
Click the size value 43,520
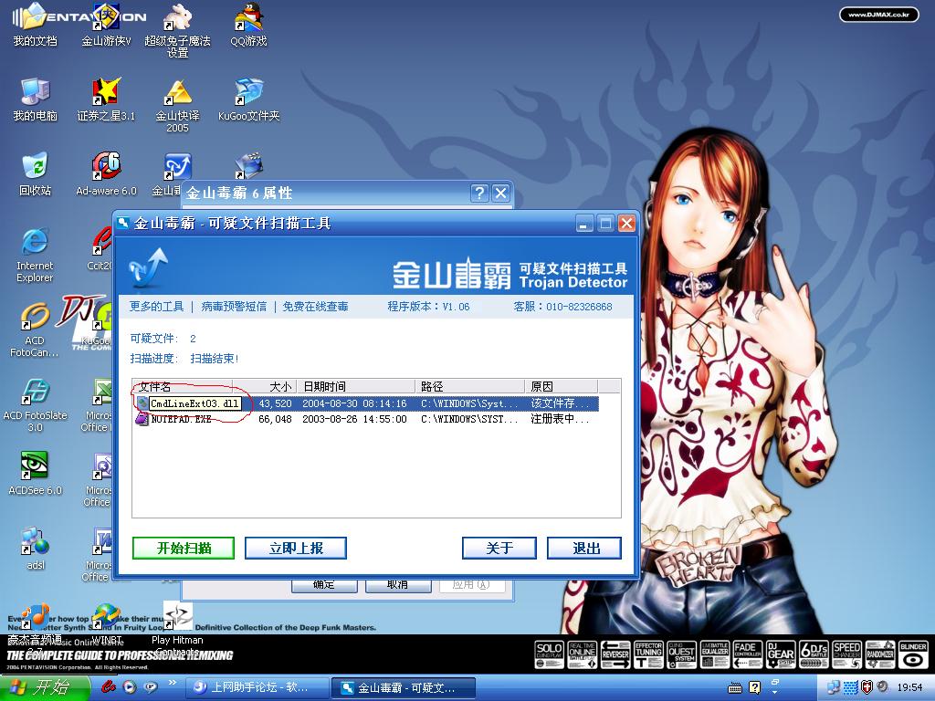[x=275, y=403]
